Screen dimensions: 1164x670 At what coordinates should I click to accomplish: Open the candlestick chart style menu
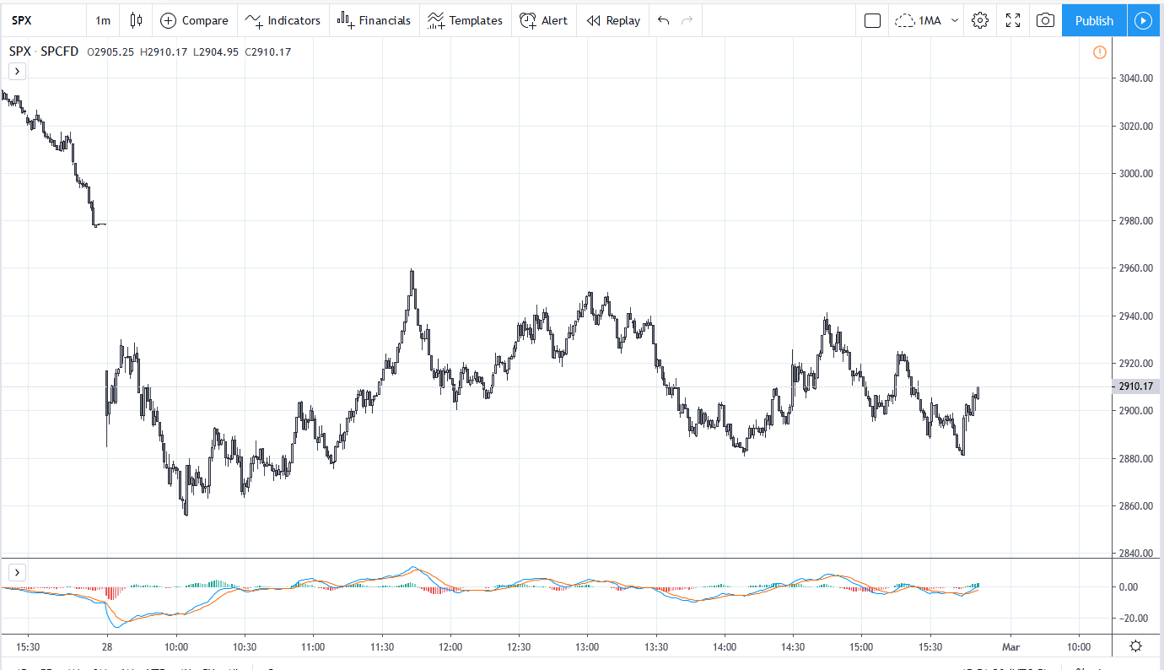point(136,20)
